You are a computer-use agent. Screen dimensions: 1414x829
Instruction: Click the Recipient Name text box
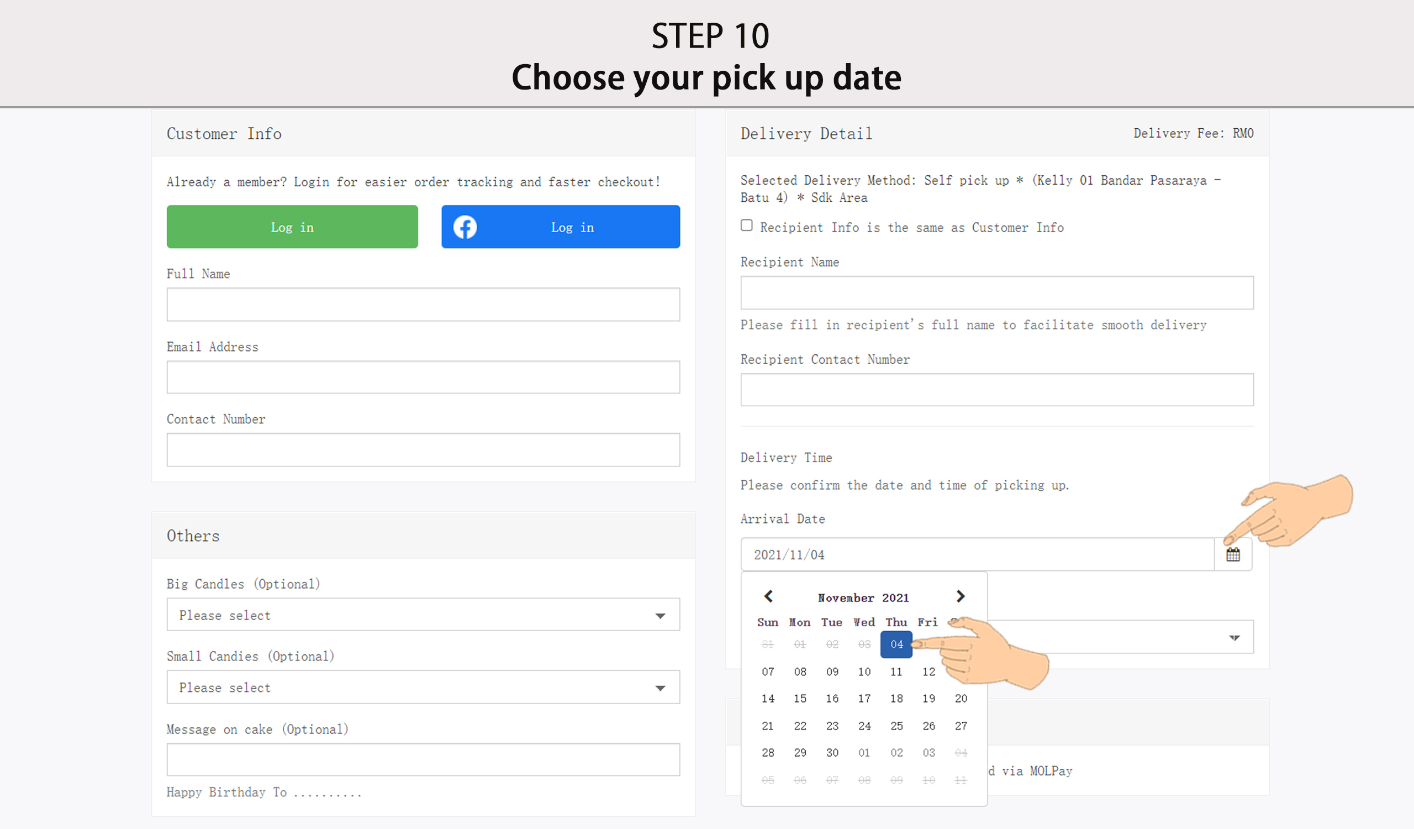tap(996, 292)
